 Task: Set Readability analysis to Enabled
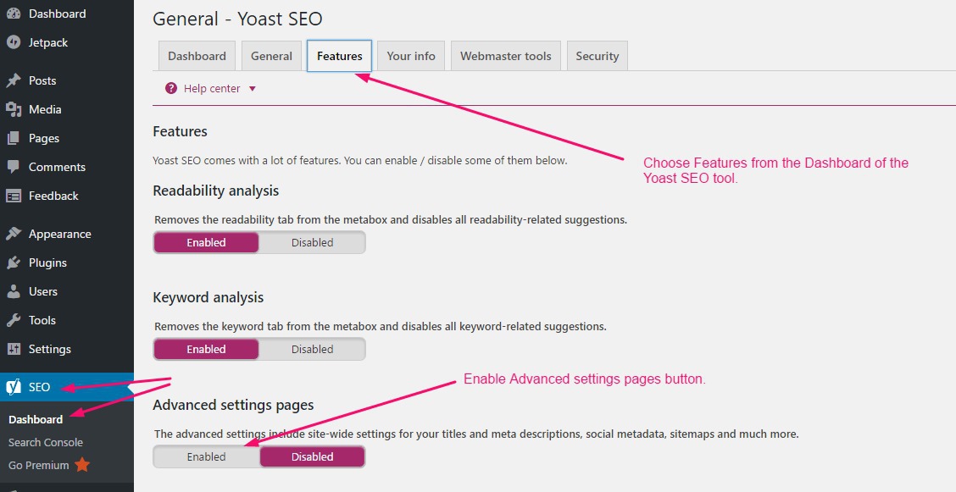(x=206, y=242)
